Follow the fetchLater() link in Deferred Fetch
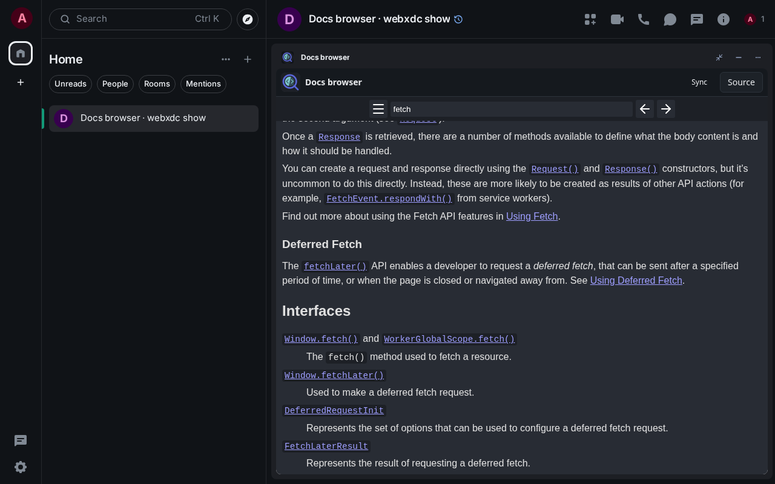This screenshot has width=775, height=484. tap(335, 266)
